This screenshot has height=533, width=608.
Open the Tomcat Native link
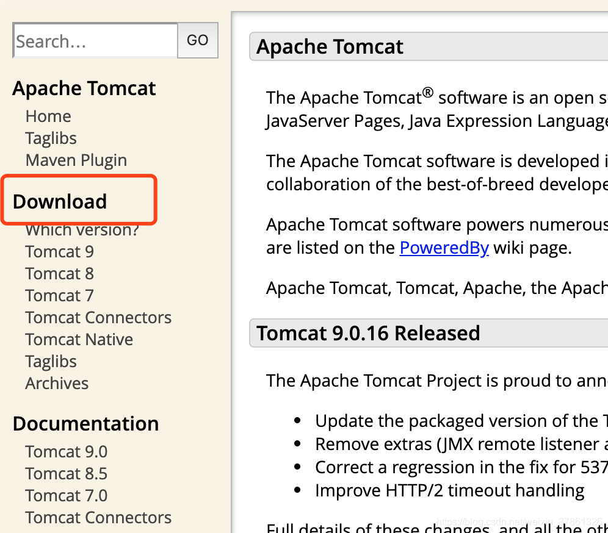79,340
